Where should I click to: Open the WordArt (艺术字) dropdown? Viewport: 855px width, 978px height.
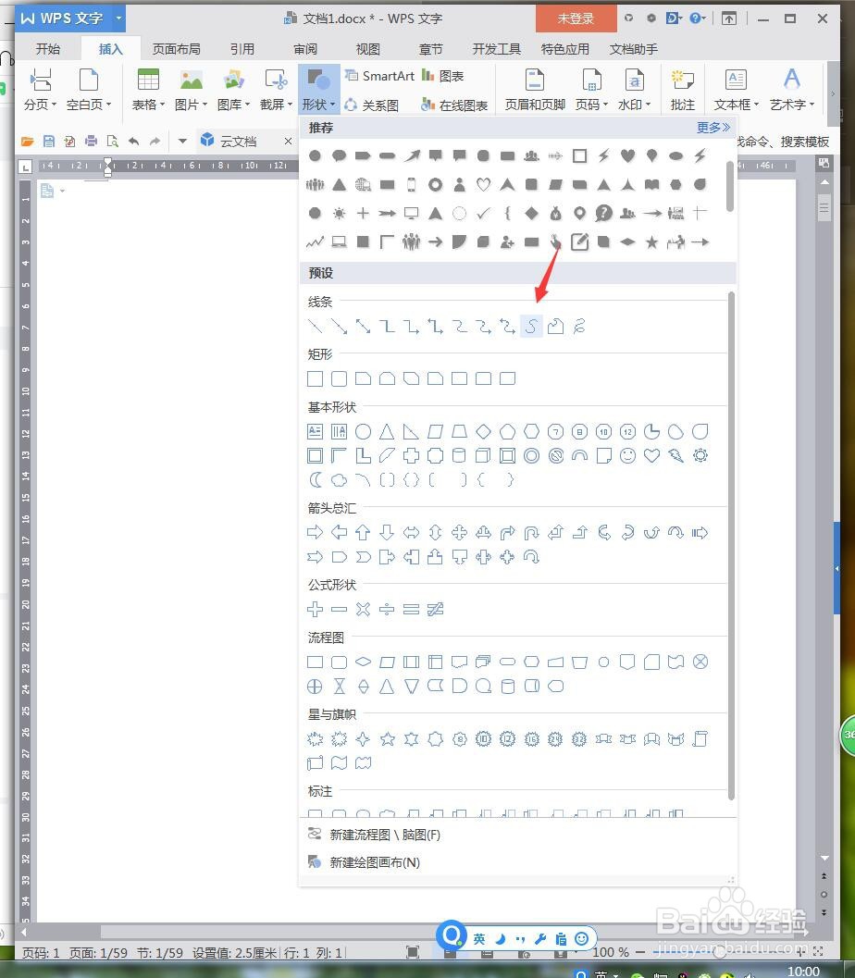pyautogui.click(x=791, y=91)
